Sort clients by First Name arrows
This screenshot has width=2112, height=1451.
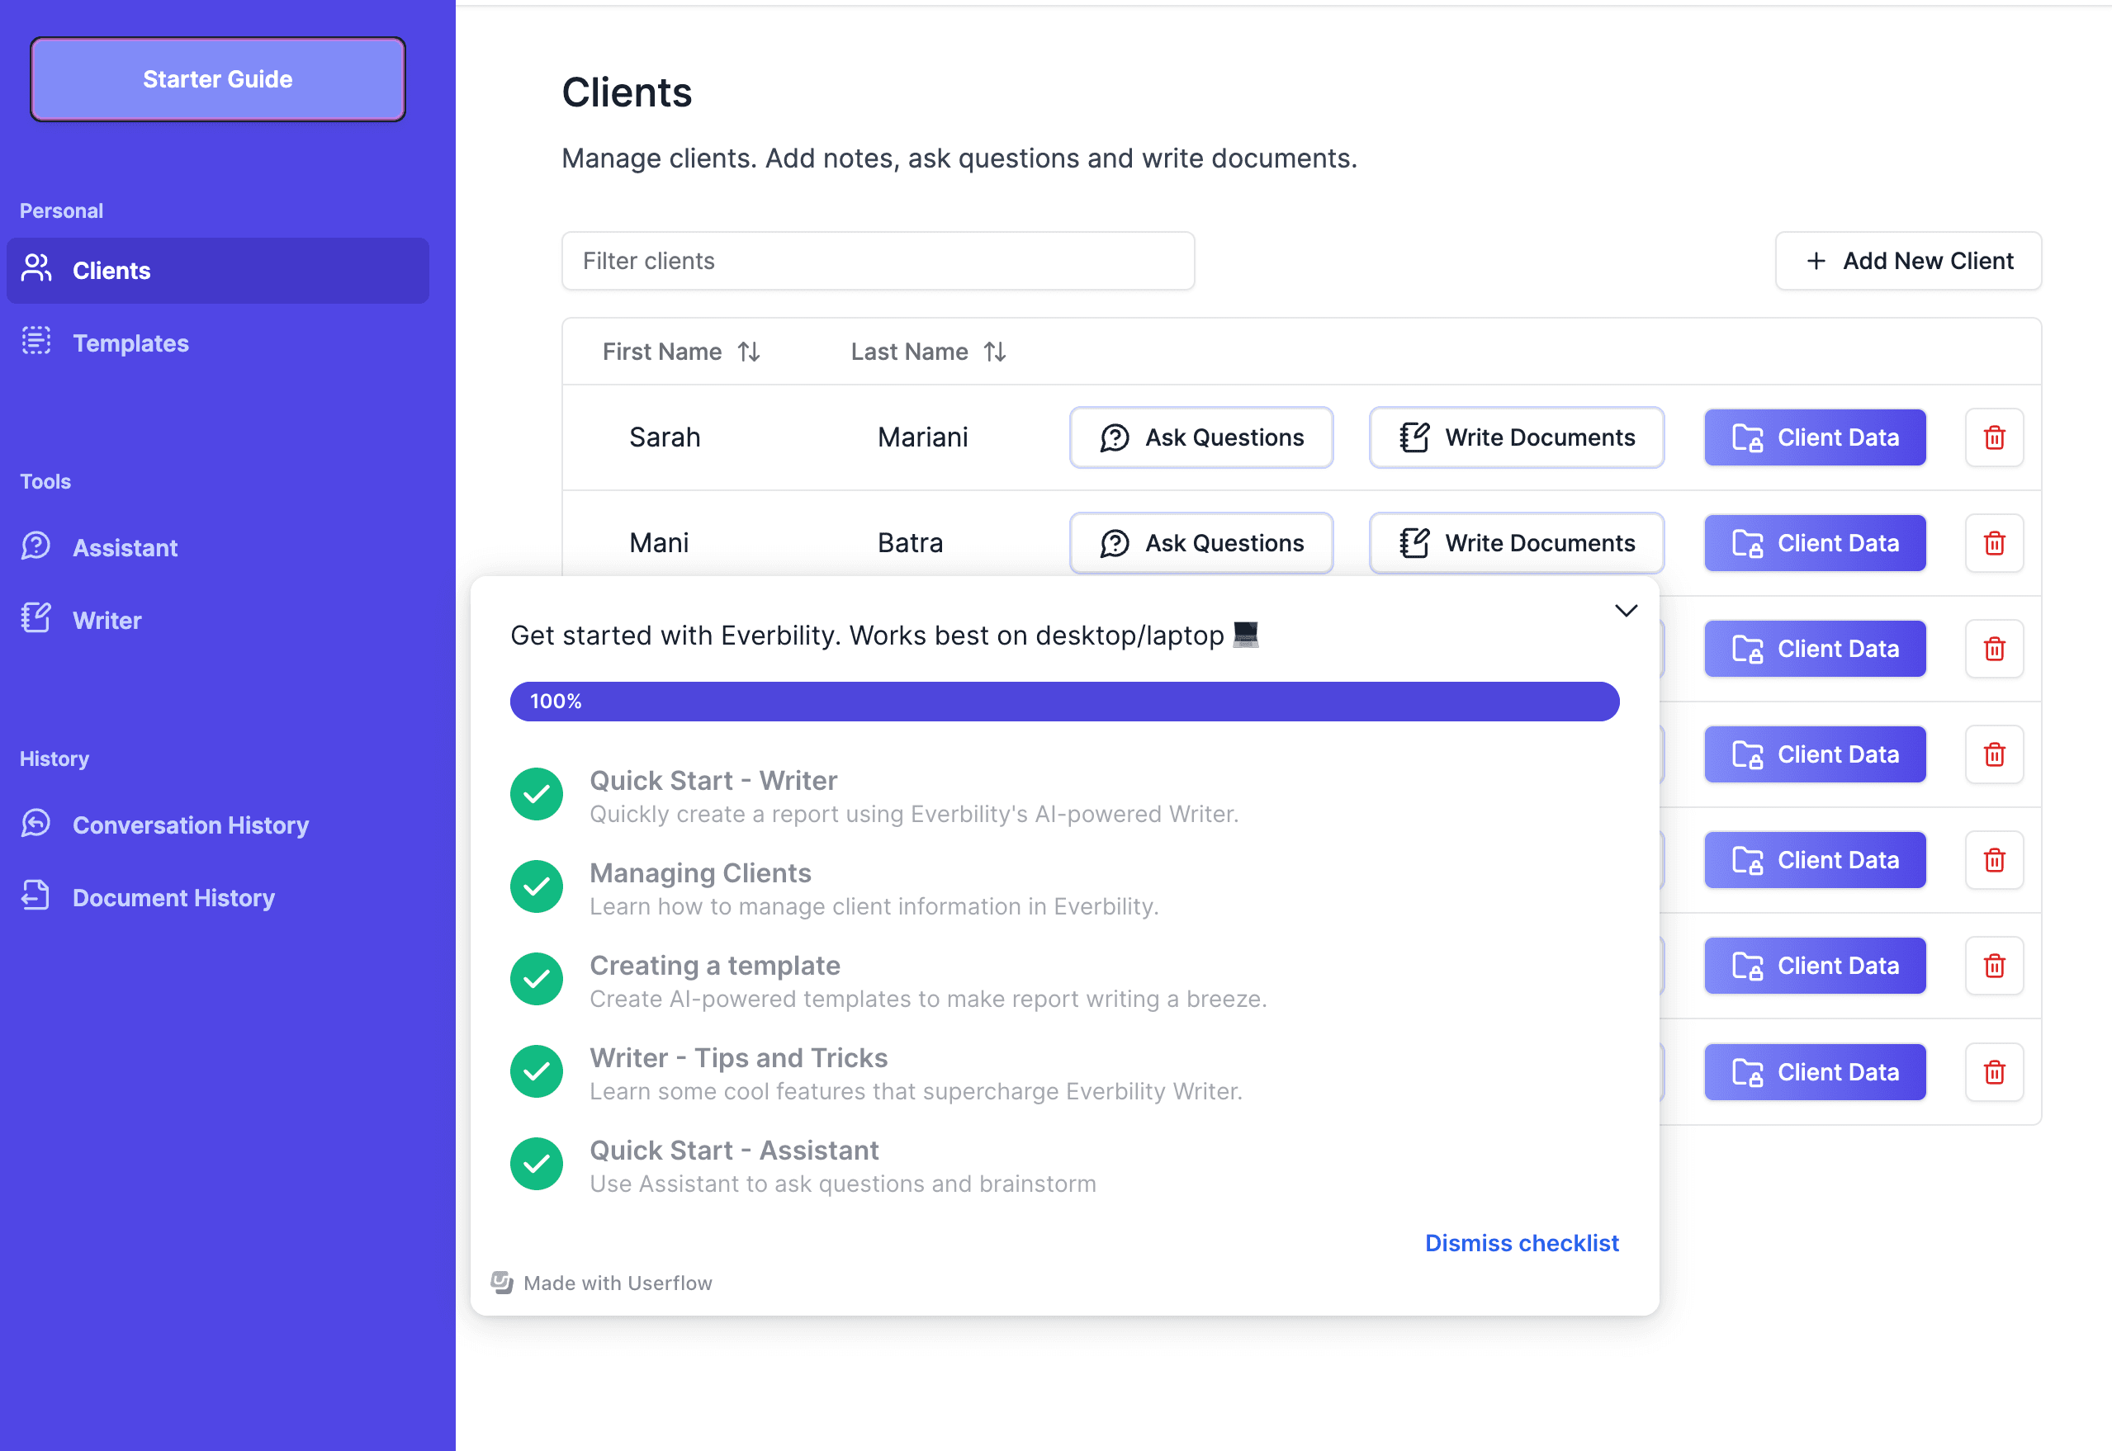pyautogui.click(x=748, y=352)
